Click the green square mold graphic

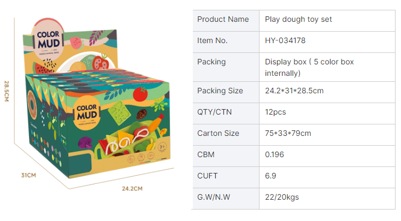[x=119, y=112]
